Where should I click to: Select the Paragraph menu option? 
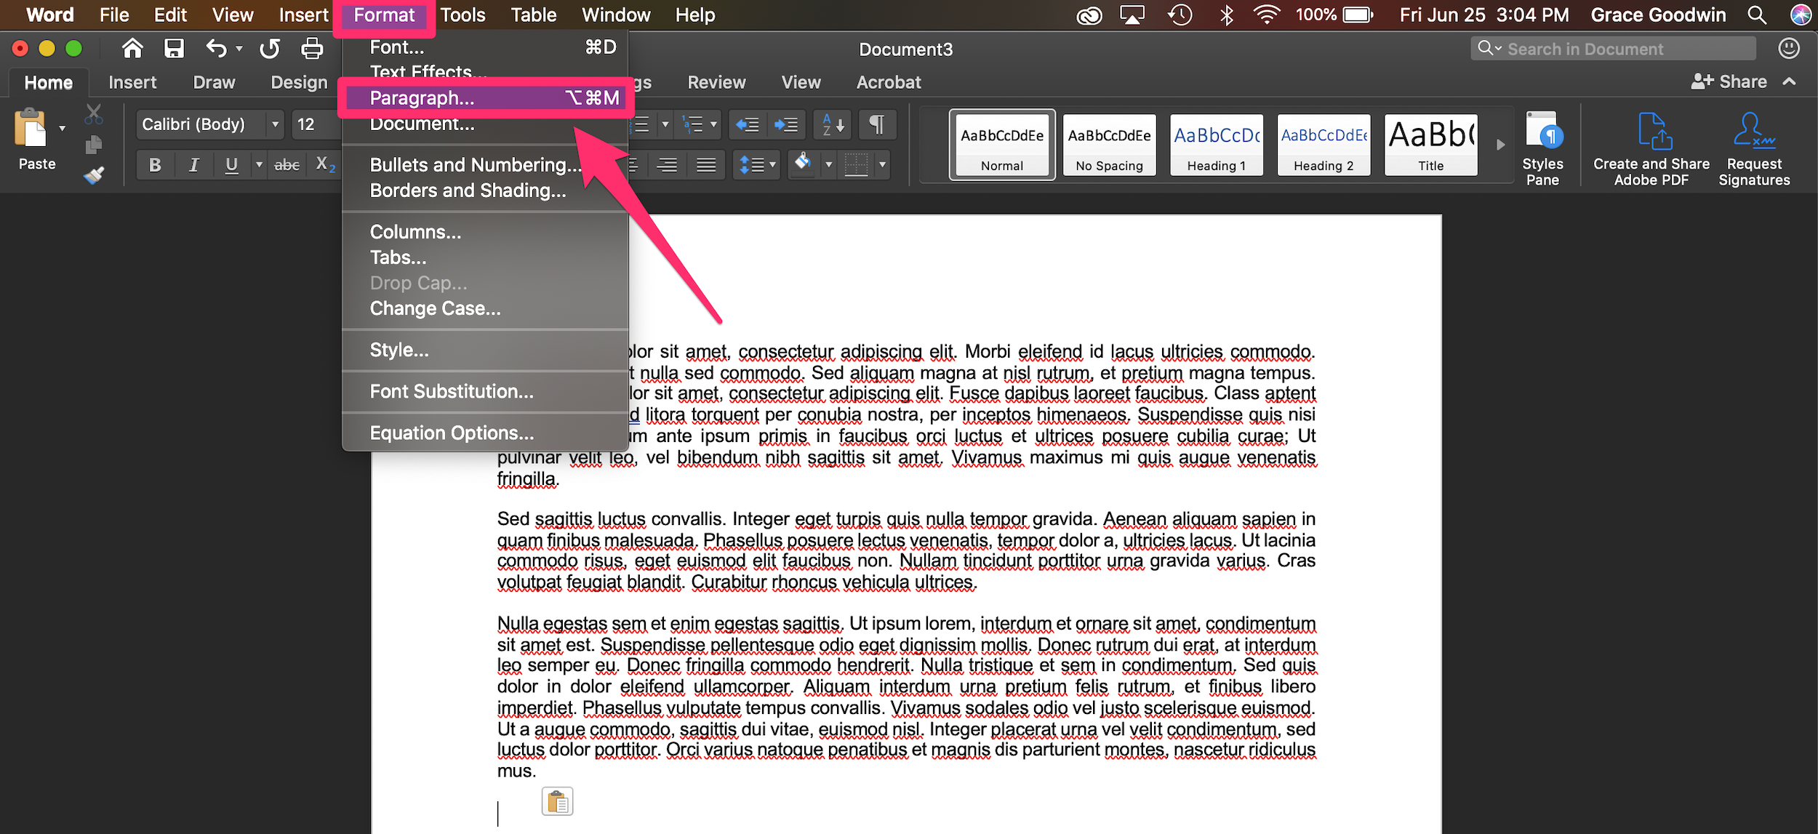coord(486,97)
